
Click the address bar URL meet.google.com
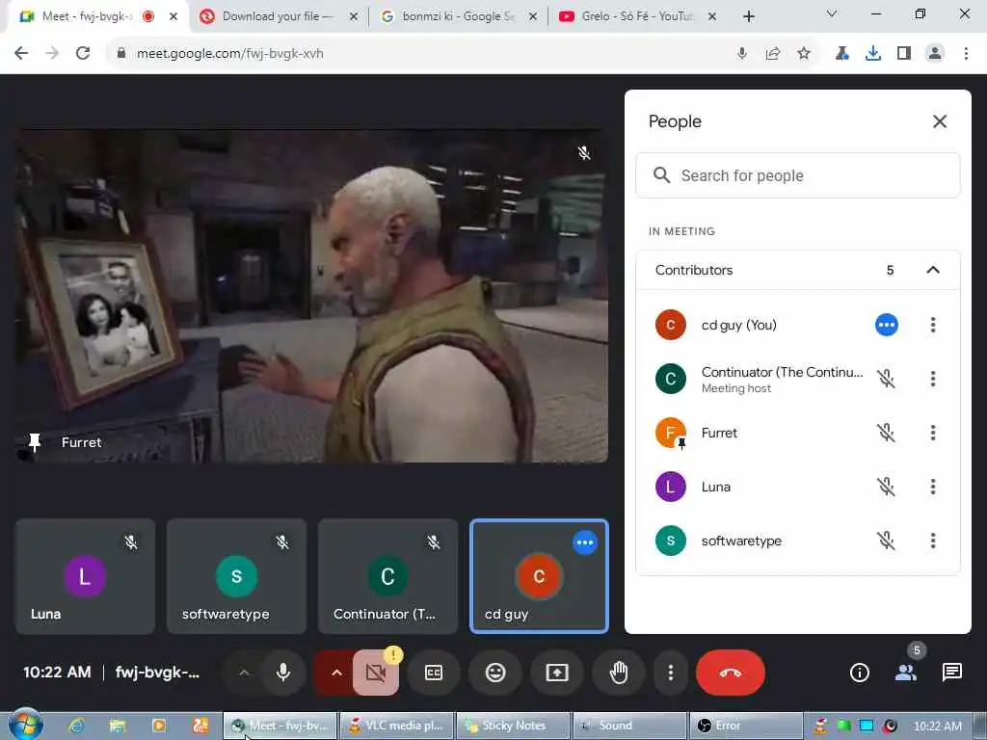tap(229, 54)
